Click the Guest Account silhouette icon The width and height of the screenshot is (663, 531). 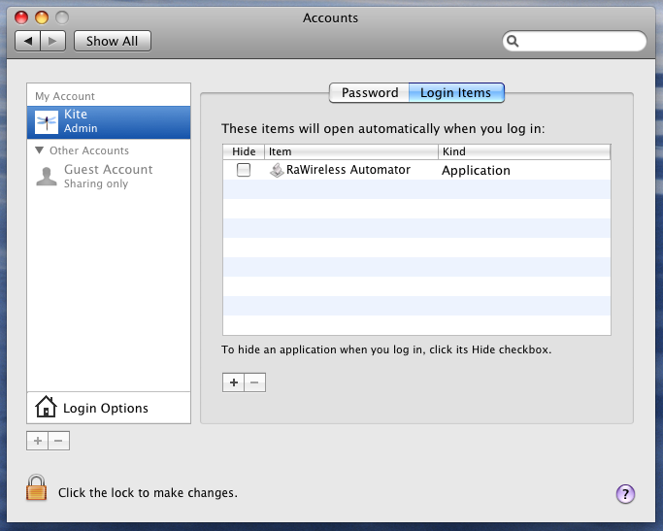46,176
